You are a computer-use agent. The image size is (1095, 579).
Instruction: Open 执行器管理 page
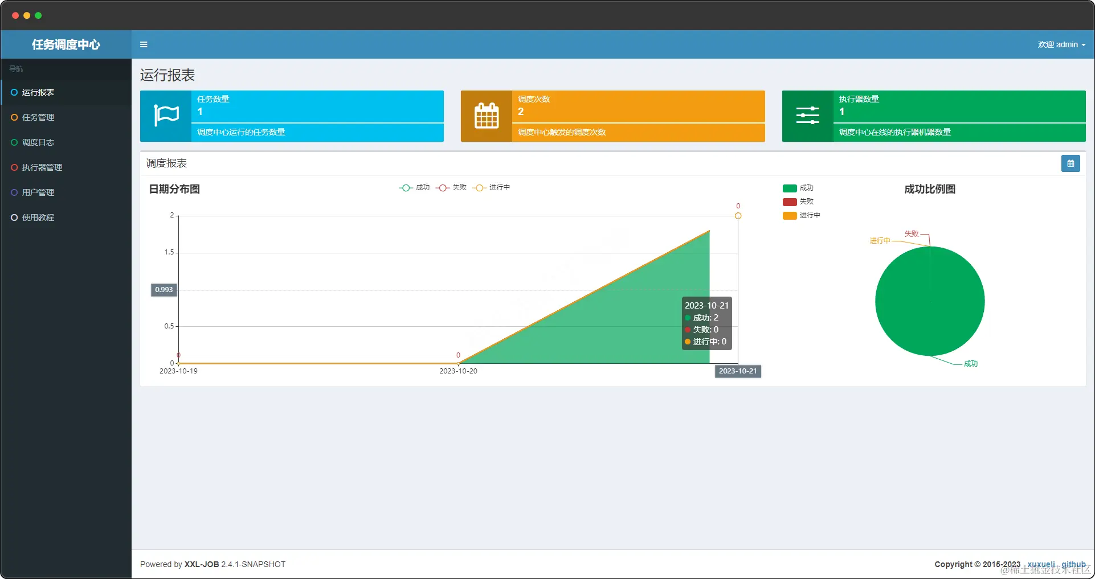point(66,167)
